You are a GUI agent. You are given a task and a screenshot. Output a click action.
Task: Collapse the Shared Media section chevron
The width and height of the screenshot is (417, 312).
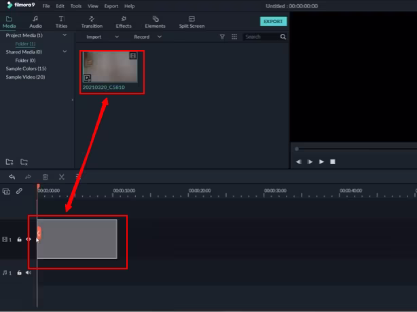point(65,52)
